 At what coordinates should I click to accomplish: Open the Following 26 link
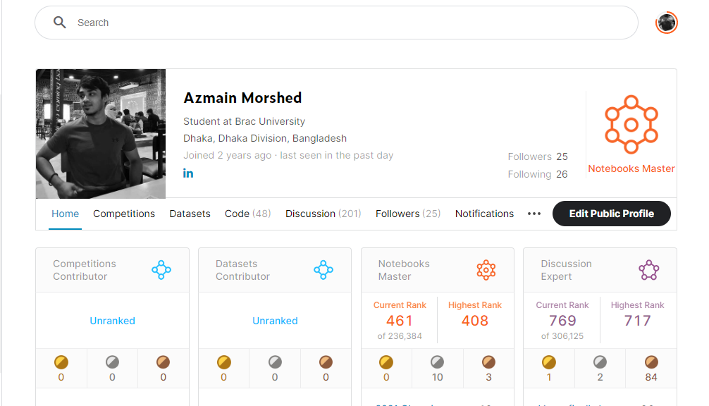tap(538, 174)
